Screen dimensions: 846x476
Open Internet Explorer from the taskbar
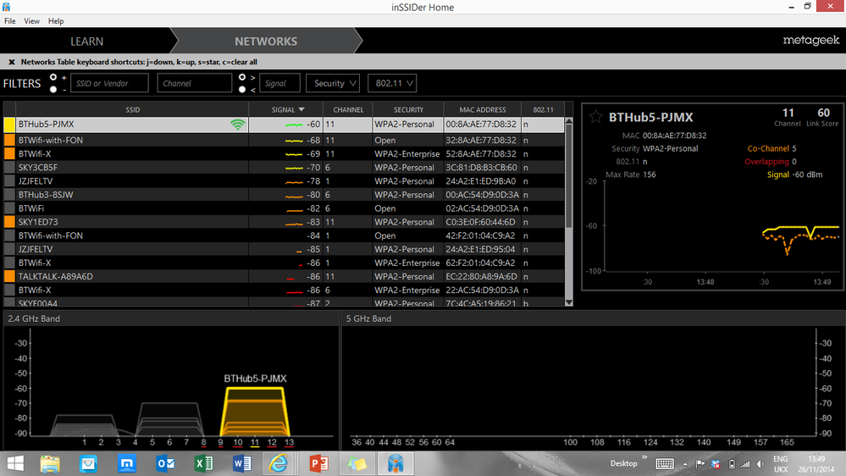point(279,463)
